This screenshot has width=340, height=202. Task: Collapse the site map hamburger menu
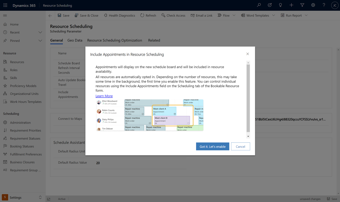[x=5, y=15]
